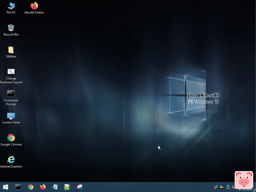Launch Firefox from the taskbar
Viewport: 256px width, 192px height.
pos(43,187)
